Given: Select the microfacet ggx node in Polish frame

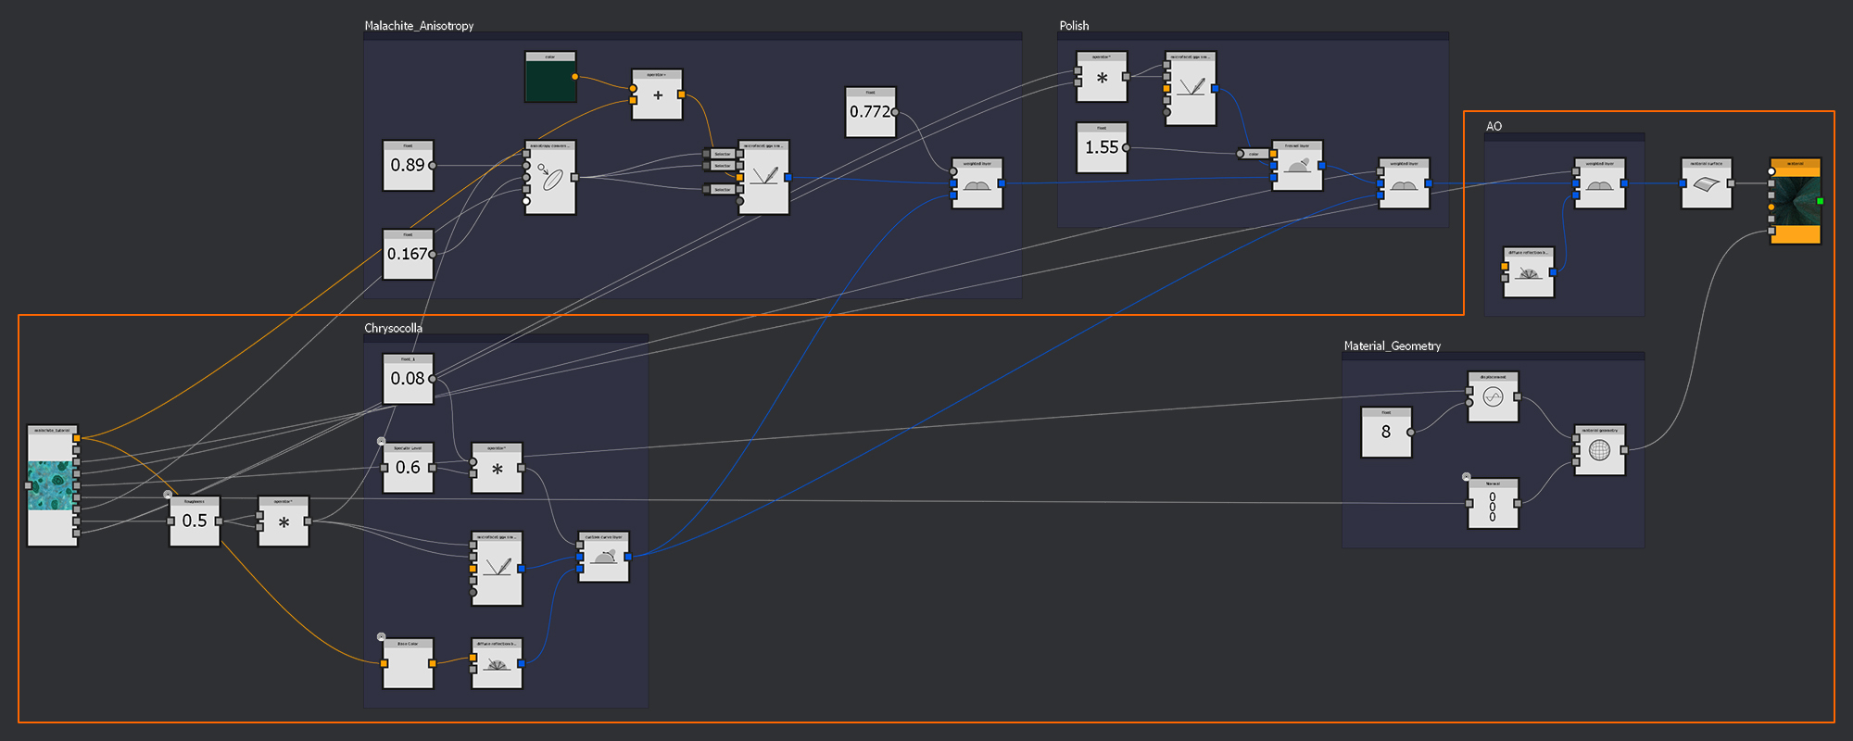Looking at the screenshot, I should coord(1191,89).
